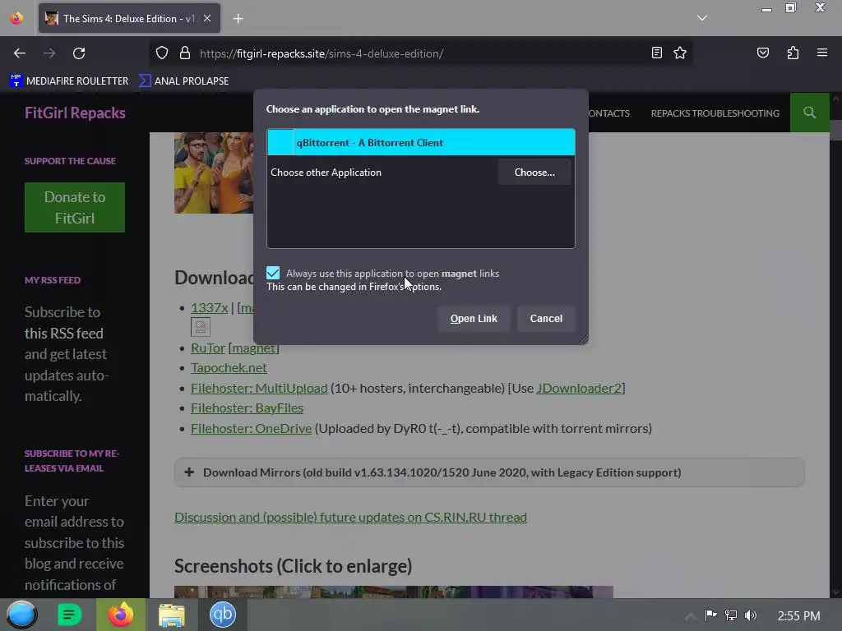Viewport: 842px width, 631px height.
Task: Save to Pocket icon in toolbar
Action: (762, 53)
